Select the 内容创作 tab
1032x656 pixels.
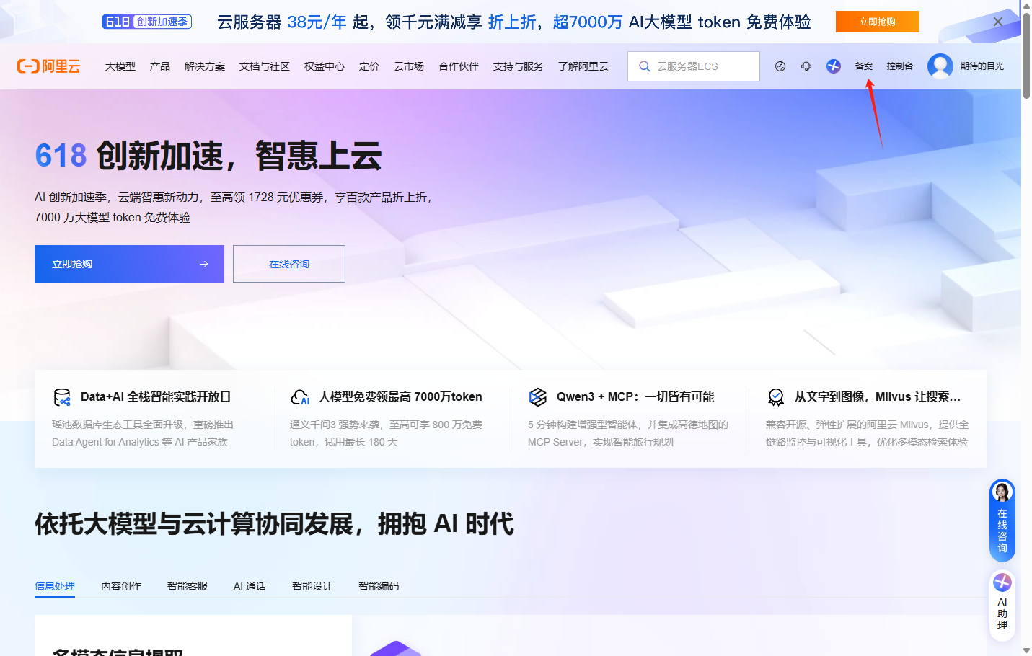tap(121, 586)
